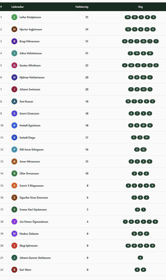166x280 pixels.
Task: Open player Snorri Omarsson's name
Action: point(29,113)
